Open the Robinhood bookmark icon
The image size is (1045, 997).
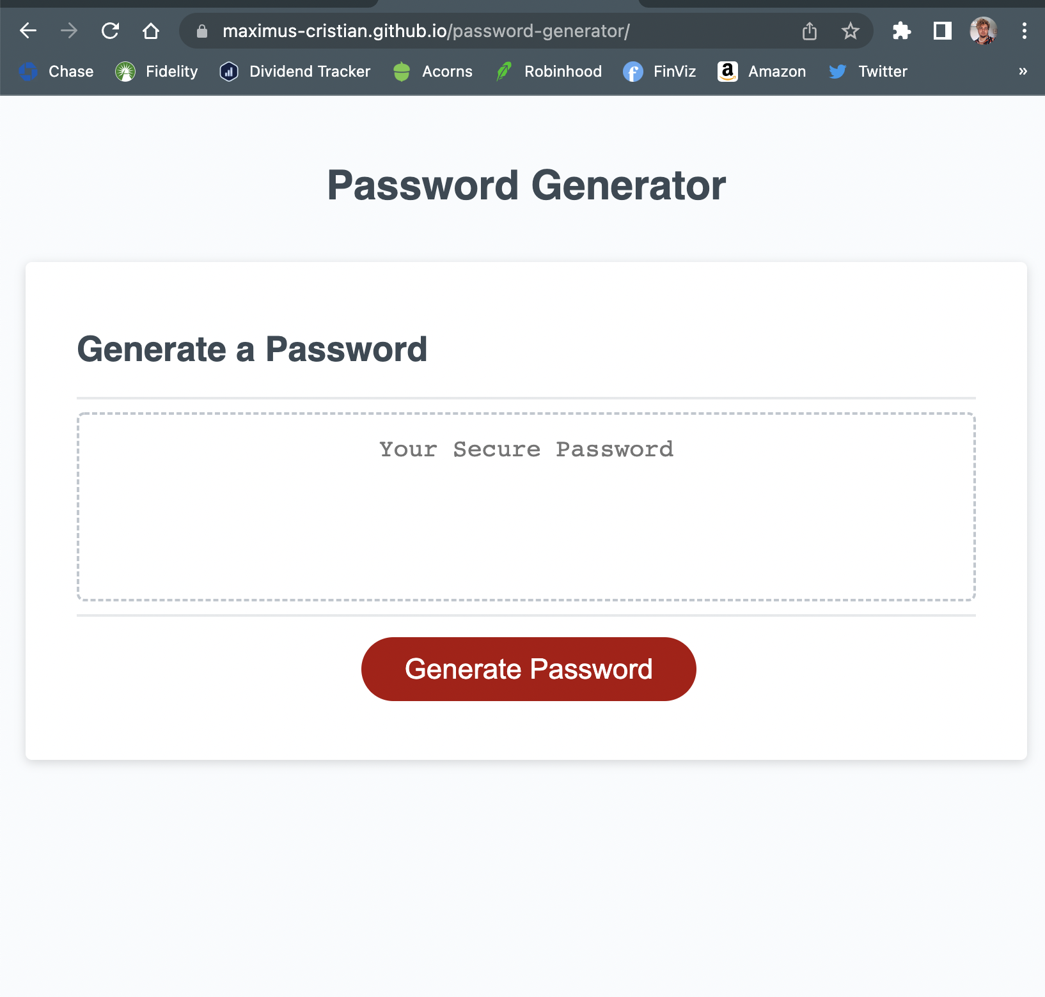(x=503, y=72)
